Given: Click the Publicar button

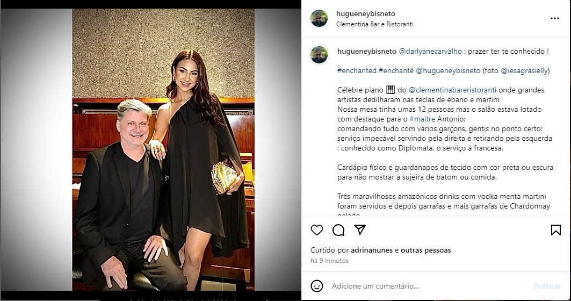Looking at the screenshot, I should pos(547,286).
